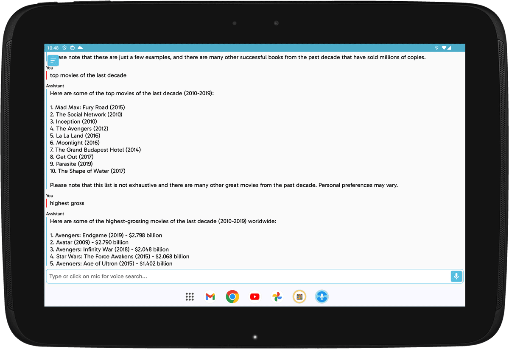Tap 'Here are some of the top movies' intro line
The image size is (509, 349).
[132, 93]
